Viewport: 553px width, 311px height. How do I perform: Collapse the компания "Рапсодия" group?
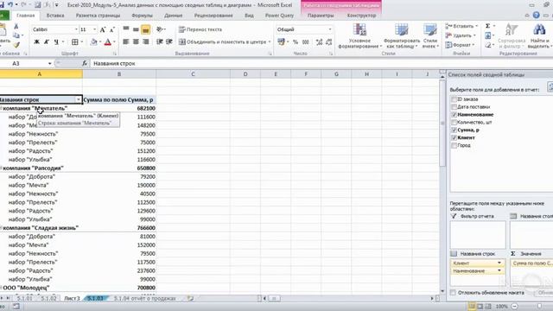click(x=1, y=168)
